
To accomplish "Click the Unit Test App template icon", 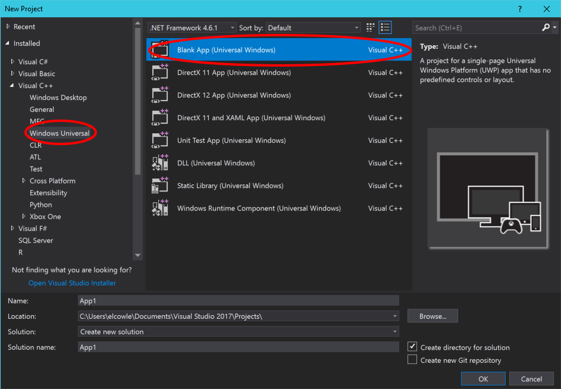I will pos(159,140).
